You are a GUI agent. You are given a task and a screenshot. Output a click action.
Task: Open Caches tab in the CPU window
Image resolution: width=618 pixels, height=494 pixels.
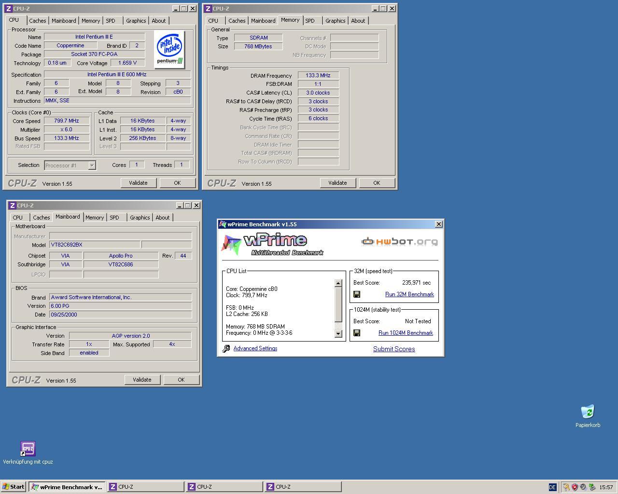[x=37, y=21]
